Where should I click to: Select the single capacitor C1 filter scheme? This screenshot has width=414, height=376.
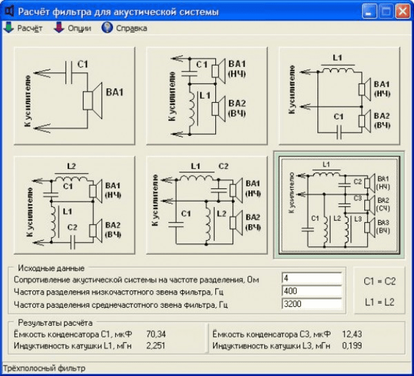pyautogui.click(x=75, y=96)
